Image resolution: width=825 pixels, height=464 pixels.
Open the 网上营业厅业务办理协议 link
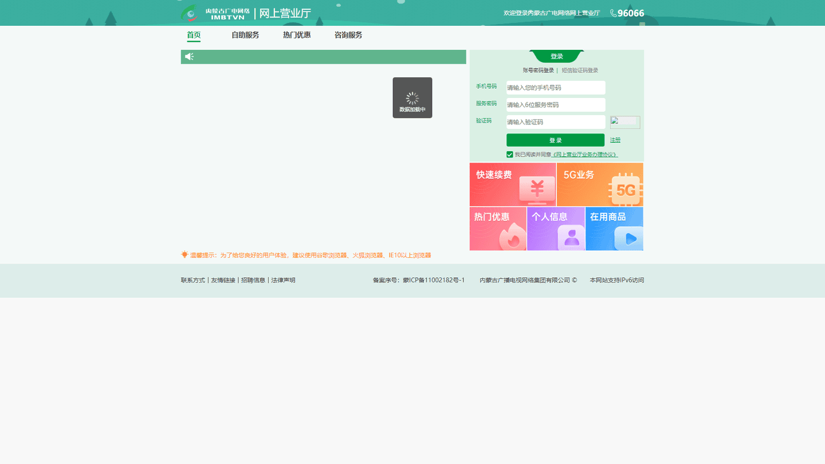point(585,155)
